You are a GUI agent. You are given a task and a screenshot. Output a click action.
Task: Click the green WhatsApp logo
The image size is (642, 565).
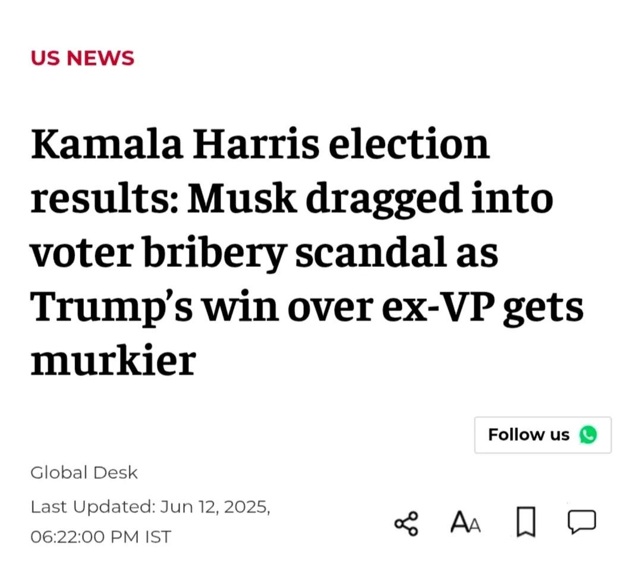588,434
